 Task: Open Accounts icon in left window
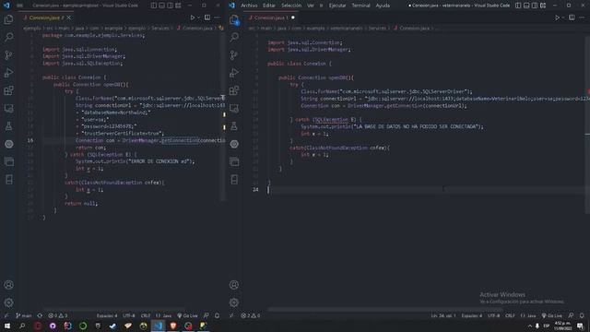(8, 285)
